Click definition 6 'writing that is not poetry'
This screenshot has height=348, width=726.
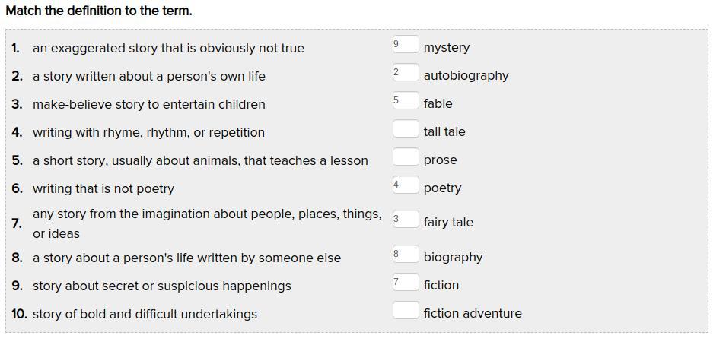(x=103, y=188)
